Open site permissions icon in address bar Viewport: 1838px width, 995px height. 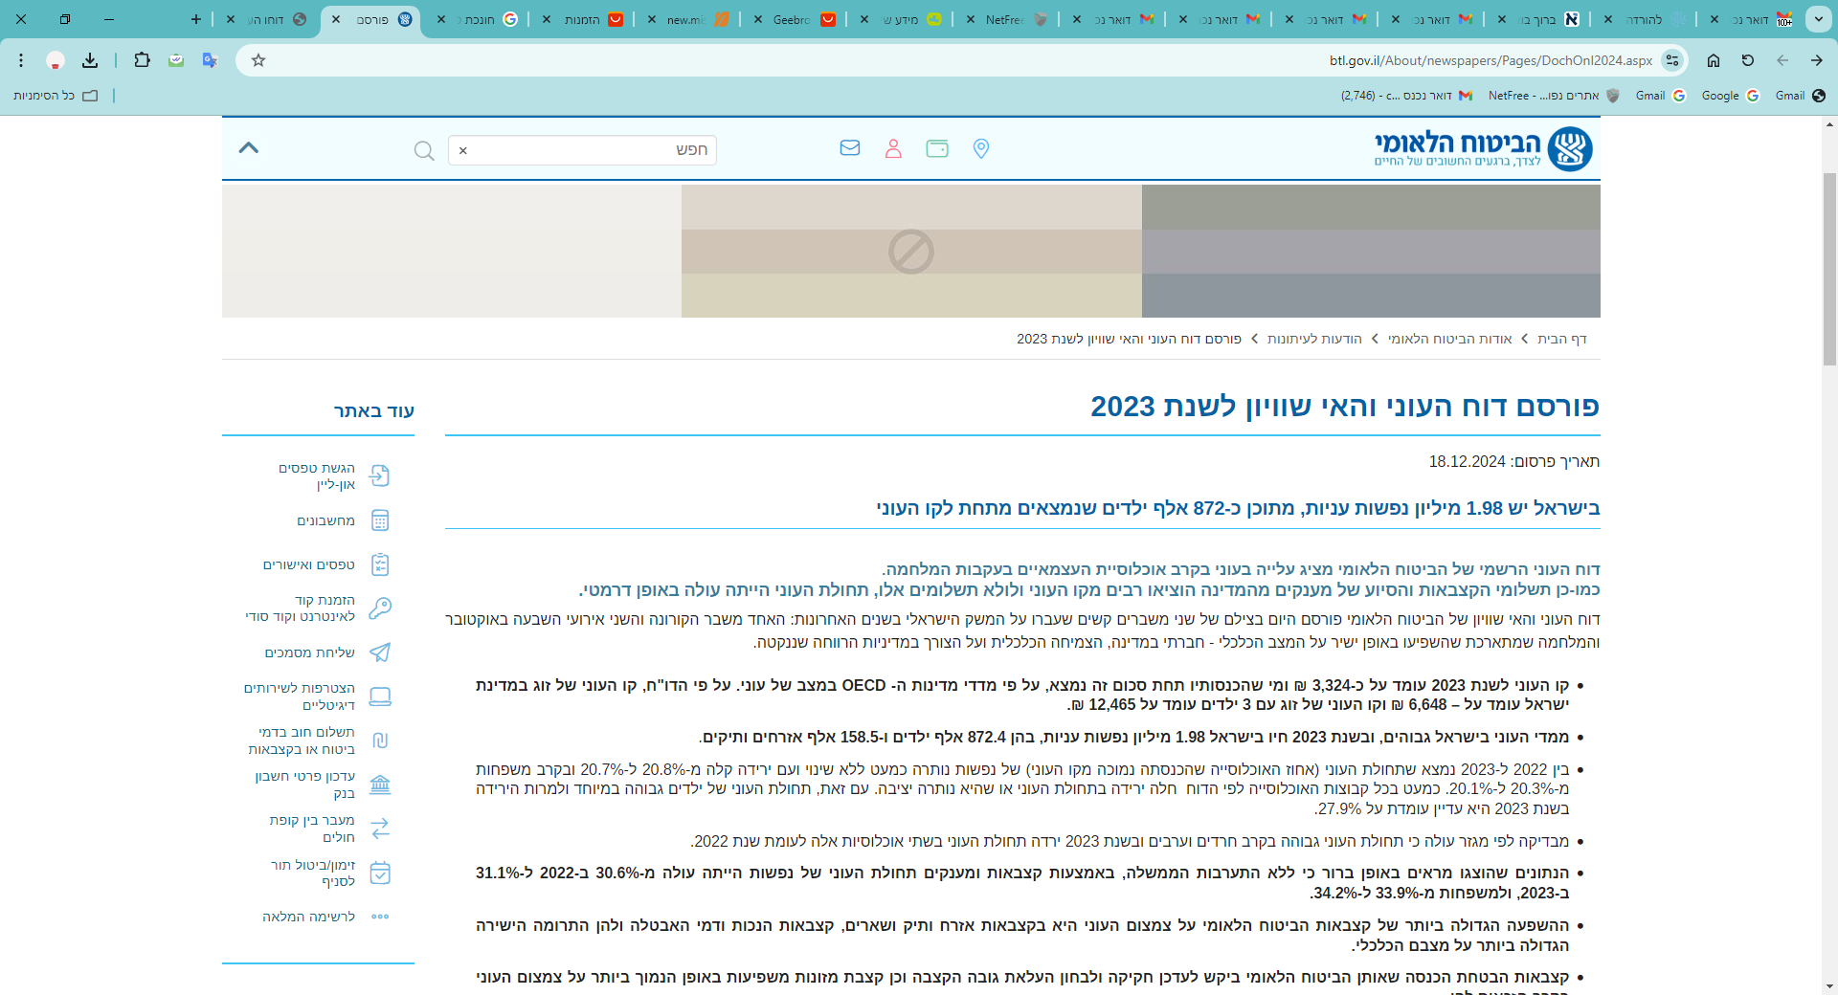click(x=1672, y=60)
